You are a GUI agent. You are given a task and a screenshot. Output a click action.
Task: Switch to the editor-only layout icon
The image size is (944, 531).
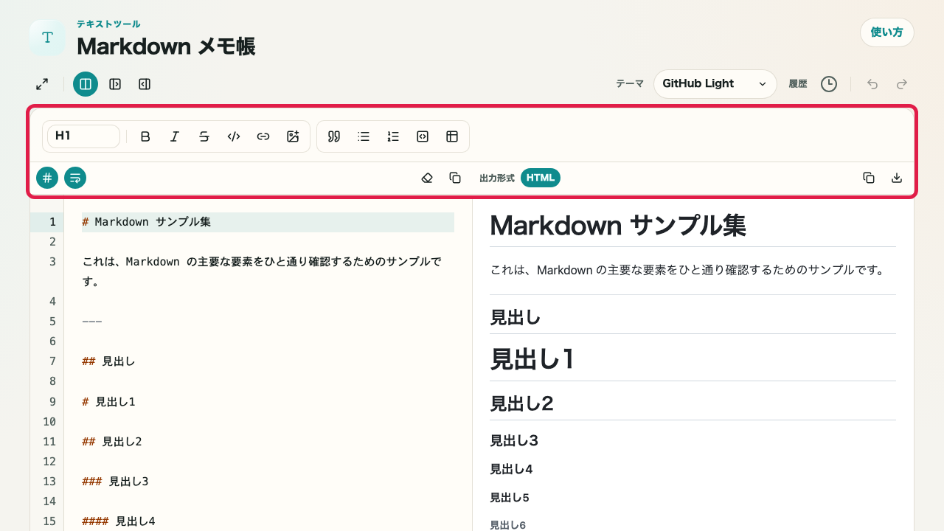pyautogui.click(x=115, y=84)
